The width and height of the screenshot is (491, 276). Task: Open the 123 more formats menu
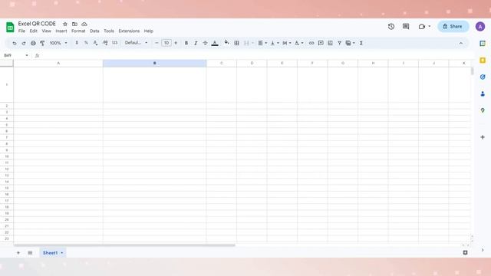(114, 43)
